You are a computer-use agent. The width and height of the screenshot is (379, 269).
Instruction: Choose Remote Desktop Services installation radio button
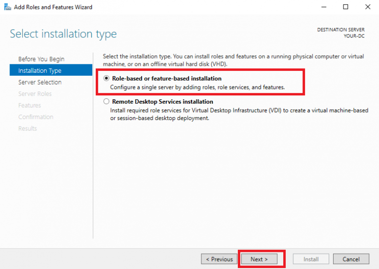click(106, 102)
